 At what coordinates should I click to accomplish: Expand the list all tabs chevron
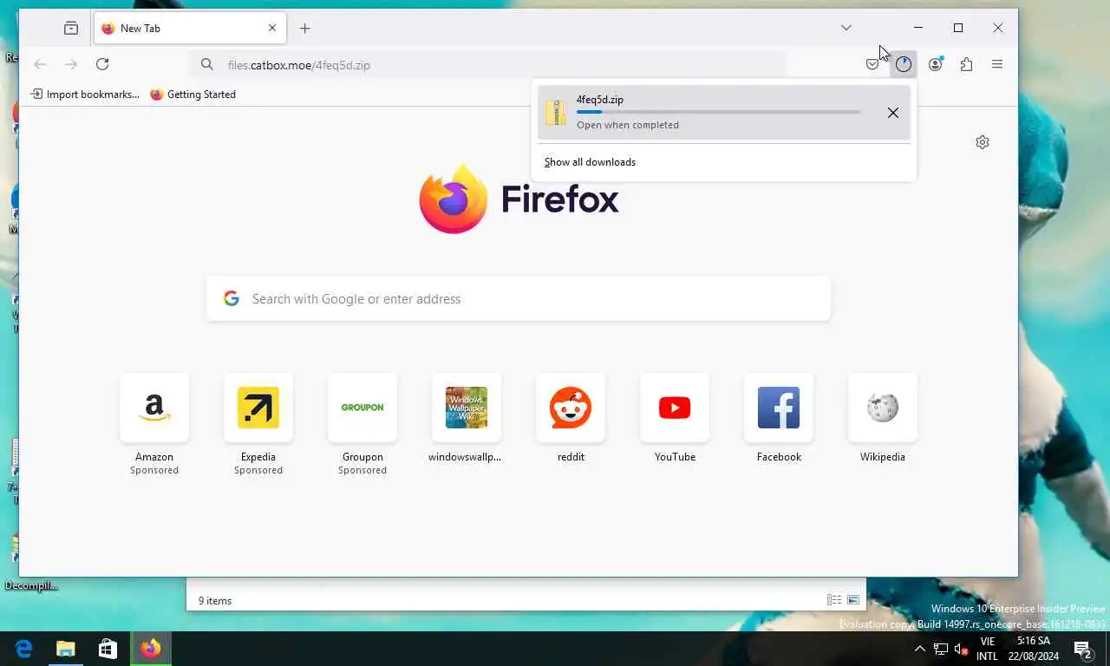[846, 28]
